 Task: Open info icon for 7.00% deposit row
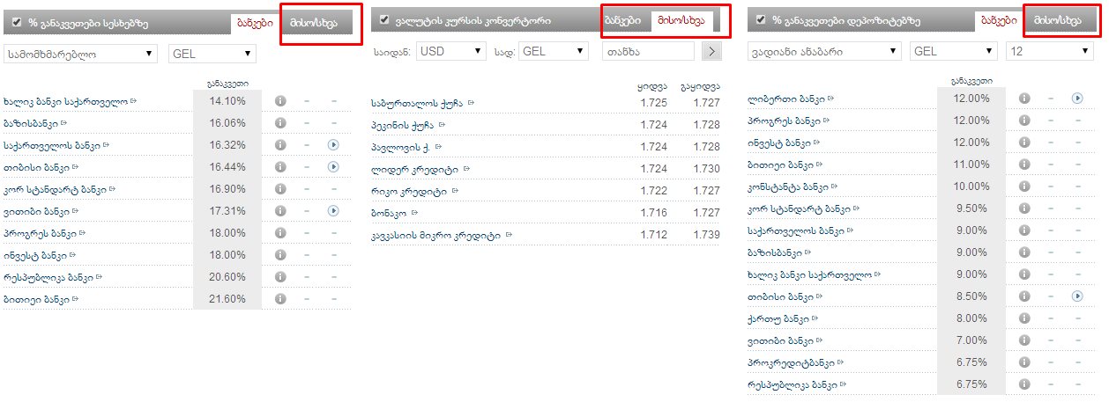pyautogui.click(x=1024, y=340)
